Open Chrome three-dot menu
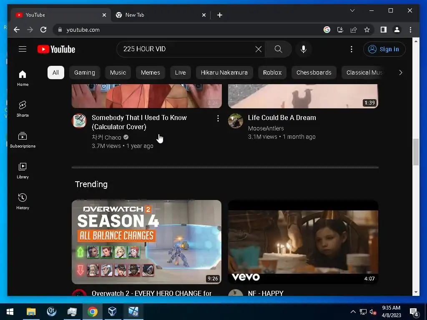 tap(410, 30)
